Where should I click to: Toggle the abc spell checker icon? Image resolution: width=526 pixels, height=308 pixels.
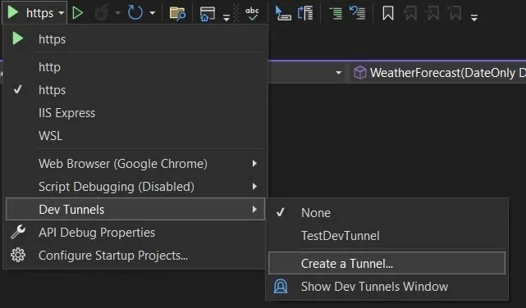pos(252,14)
